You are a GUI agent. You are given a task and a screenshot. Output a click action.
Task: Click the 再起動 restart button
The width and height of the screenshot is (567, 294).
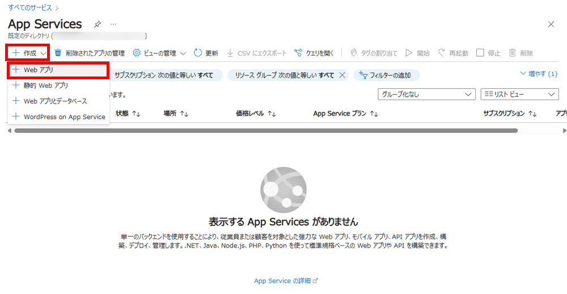[454, 53]
